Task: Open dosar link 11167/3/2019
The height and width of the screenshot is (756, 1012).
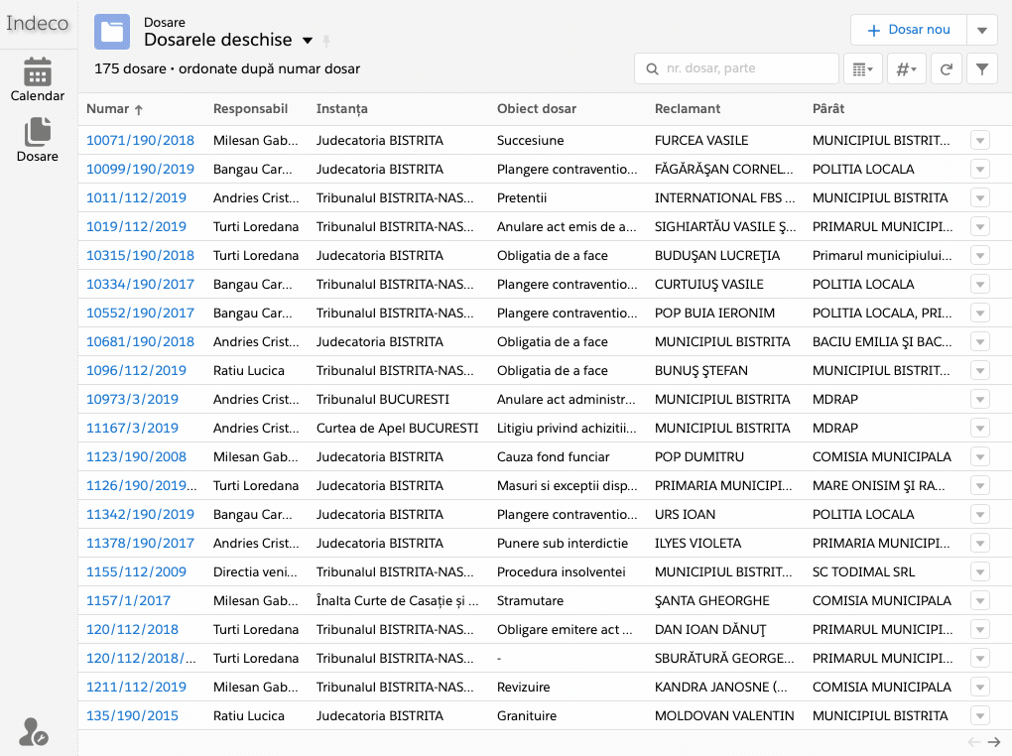Action: click(x=132, y=429)
